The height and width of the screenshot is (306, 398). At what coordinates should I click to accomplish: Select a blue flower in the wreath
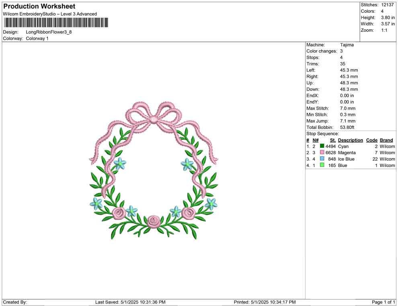pyautogui.click(x=121, y=163)
